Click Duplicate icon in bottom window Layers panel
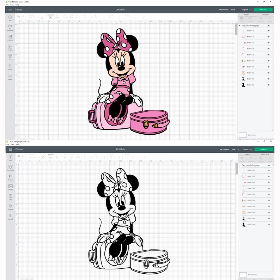Viewport: 280px width, 280px height. coord(261,158)
